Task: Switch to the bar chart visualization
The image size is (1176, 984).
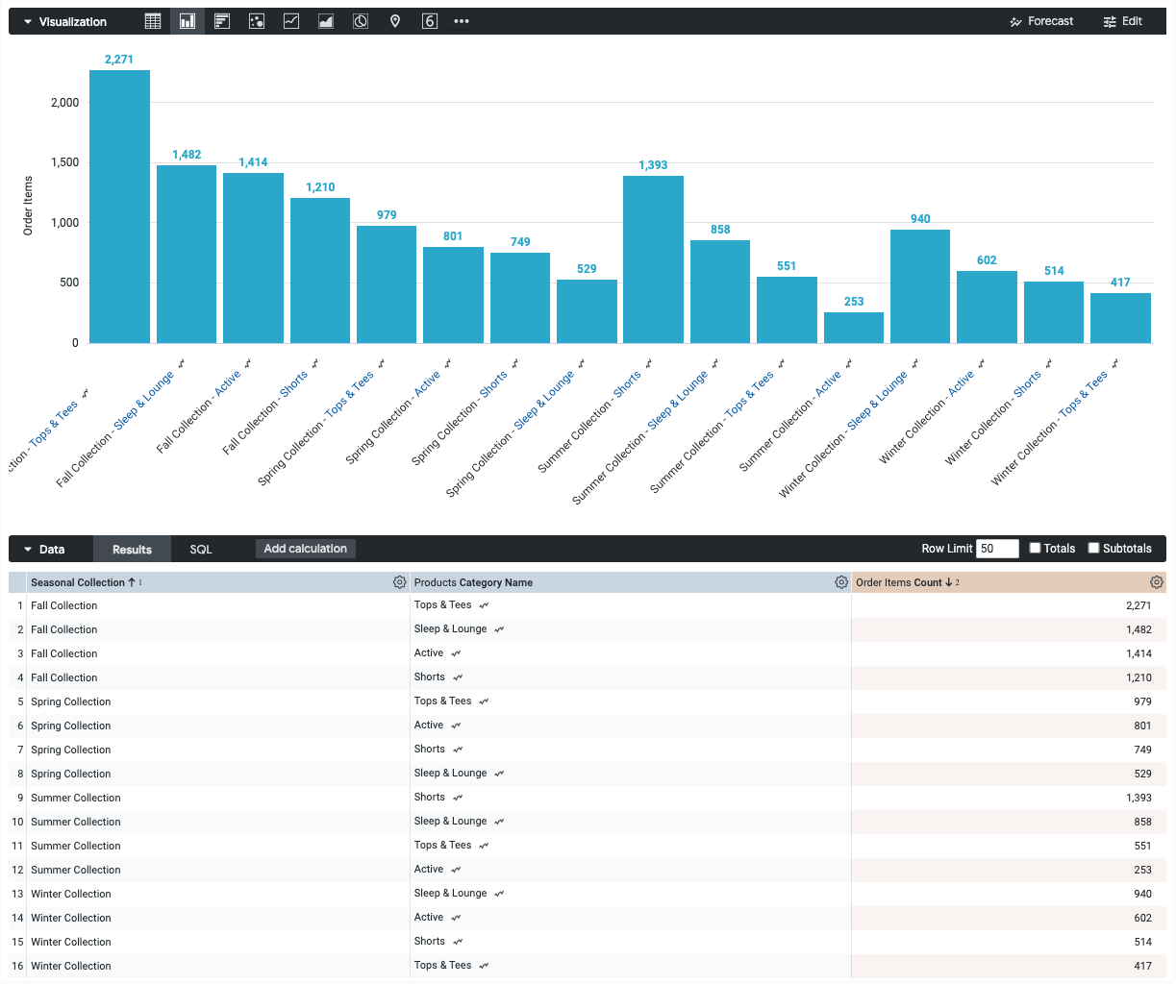Action: click(x=188, y=20)
